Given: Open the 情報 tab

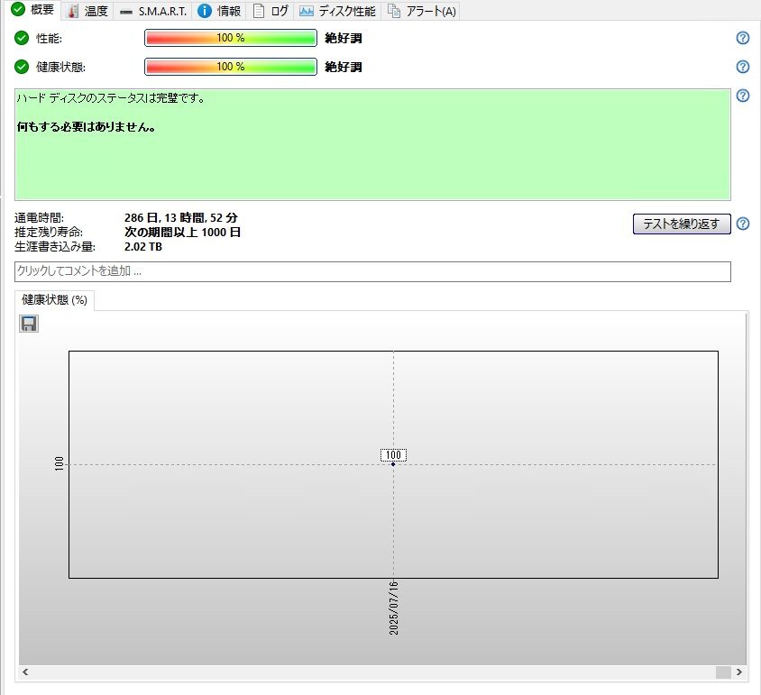Looking at the screenshot, I should pos(219,11).
